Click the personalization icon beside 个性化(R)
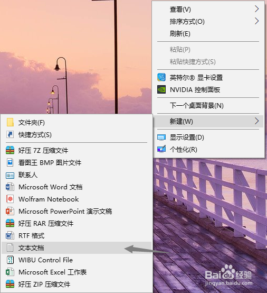 pos(161,149)
